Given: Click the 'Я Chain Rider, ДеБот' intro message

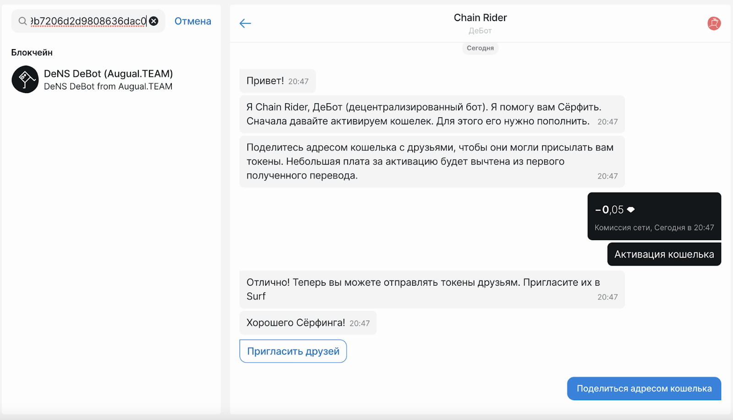Looking at the screenshot, I should pyautogui.click(x=432, y=114).
